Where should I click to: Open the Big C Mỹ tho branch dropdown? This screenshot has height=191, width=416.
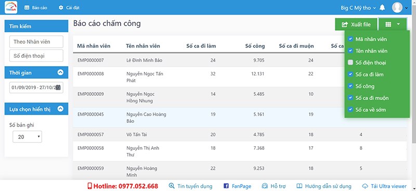[358, 8]
